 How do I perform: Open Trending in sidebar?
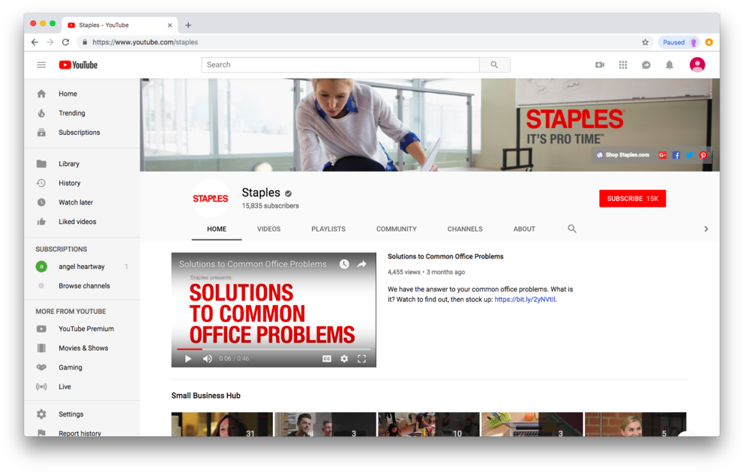(x=82, y=113)
